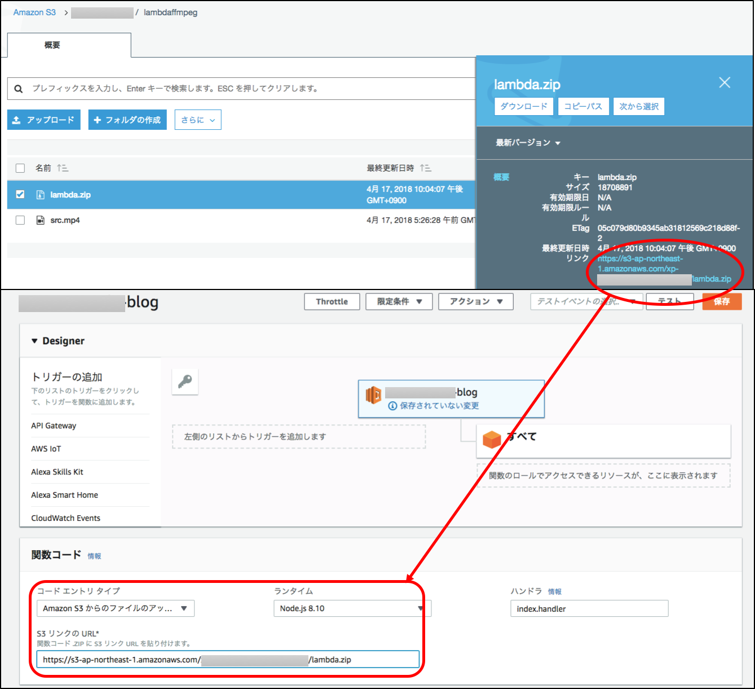Open the 限定条件 dropdown
The width and height of the screenshot is (755, 689).
[x=399, y=301]
